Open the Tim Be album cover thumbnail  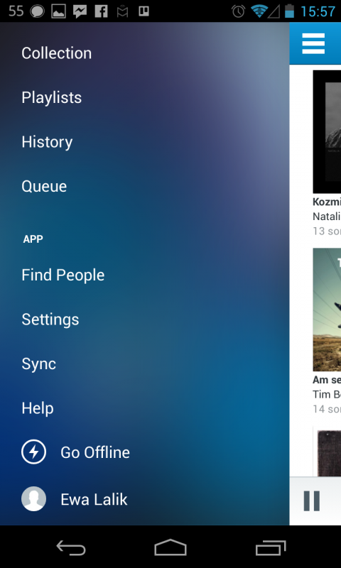coord(327,310)
